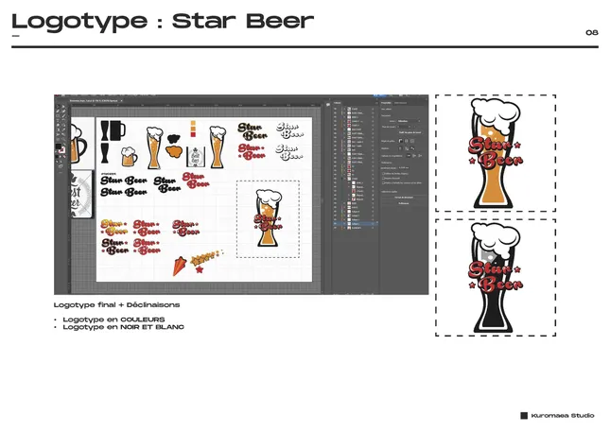Viewport: 610px width, 431px height.
Task: Hide the topmost layer using its eye icon
Action: tap(336, 109)
